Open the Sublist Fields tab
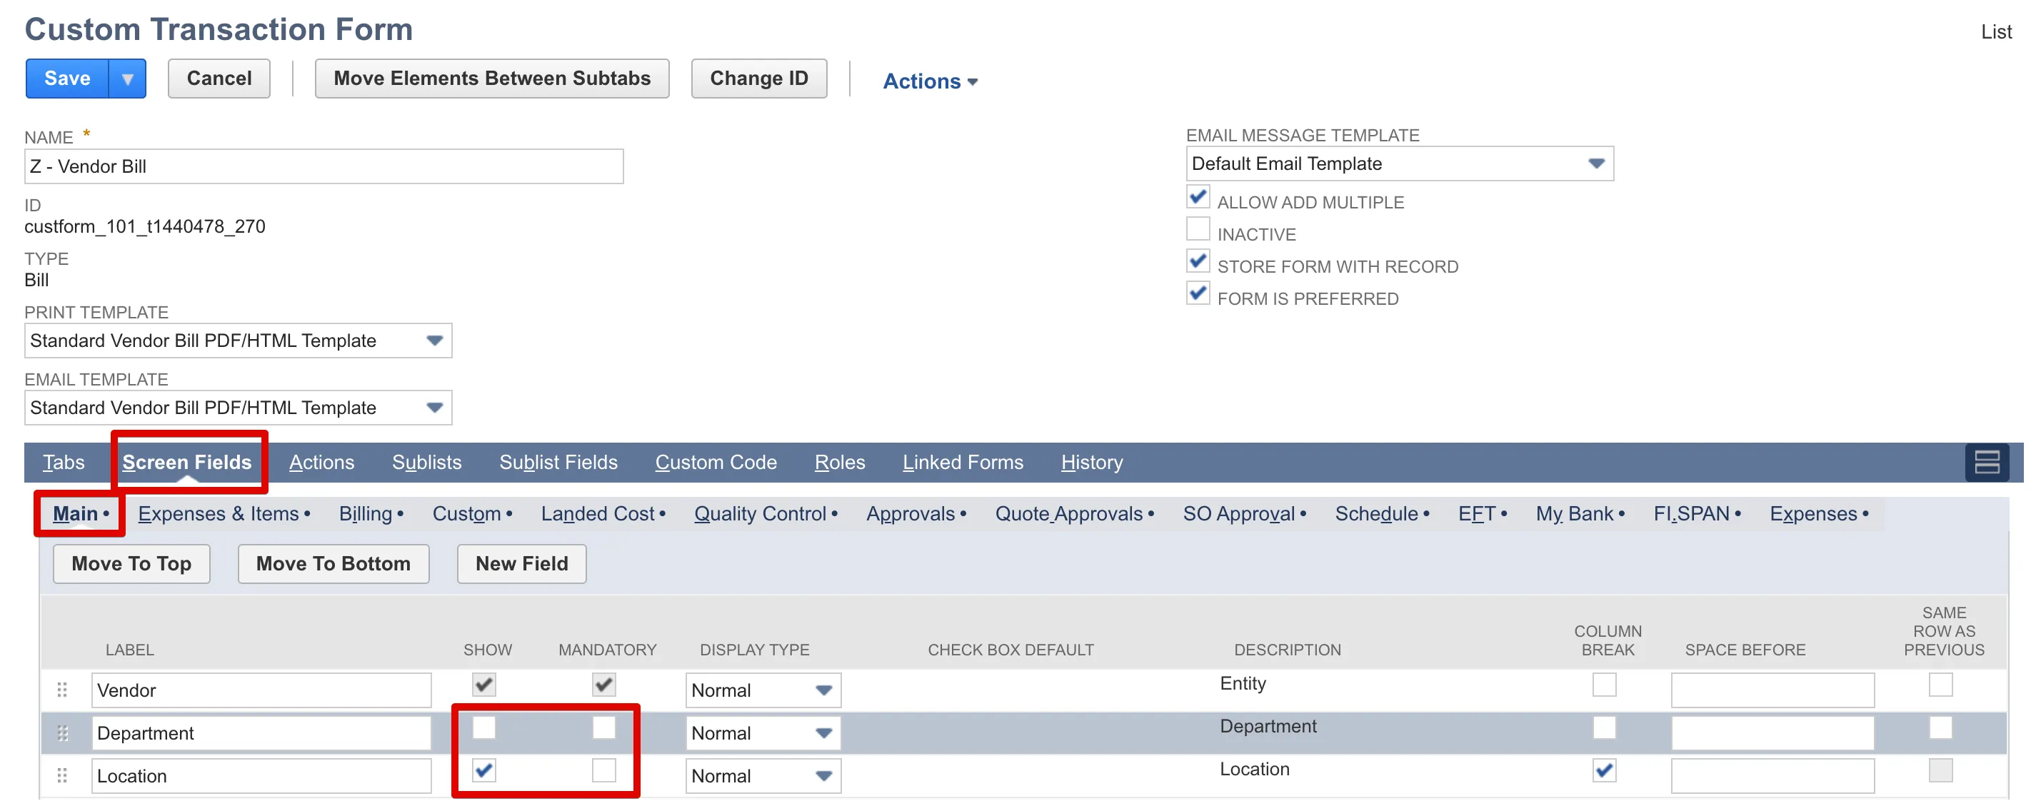 558,462
